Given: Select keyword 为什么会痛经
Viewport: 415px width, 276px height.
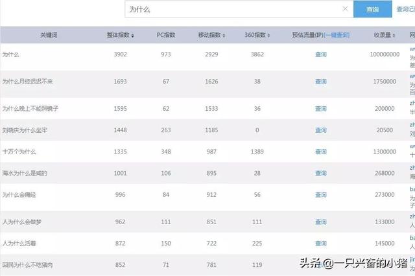Looking at the screenshot, I should [x=19, y=195].
